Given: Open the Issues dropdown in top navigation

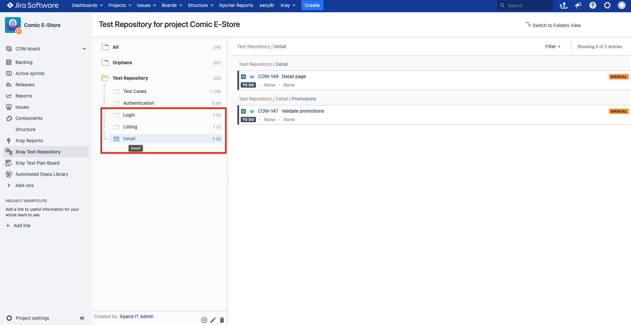Looking at the screenshot, I should [146, 5].
